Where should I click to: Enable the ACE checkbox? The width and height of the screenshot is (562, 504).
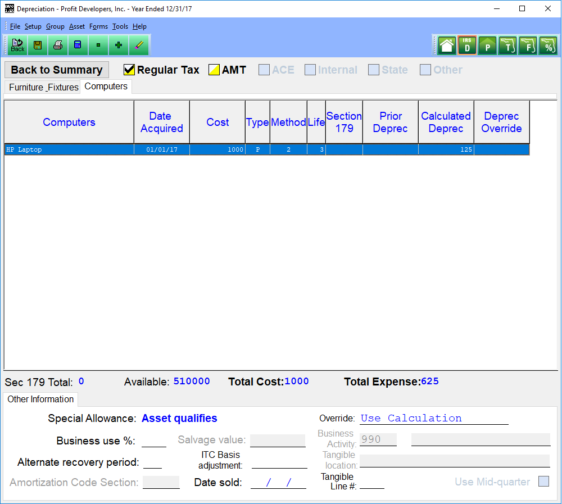tap(264, 70)
